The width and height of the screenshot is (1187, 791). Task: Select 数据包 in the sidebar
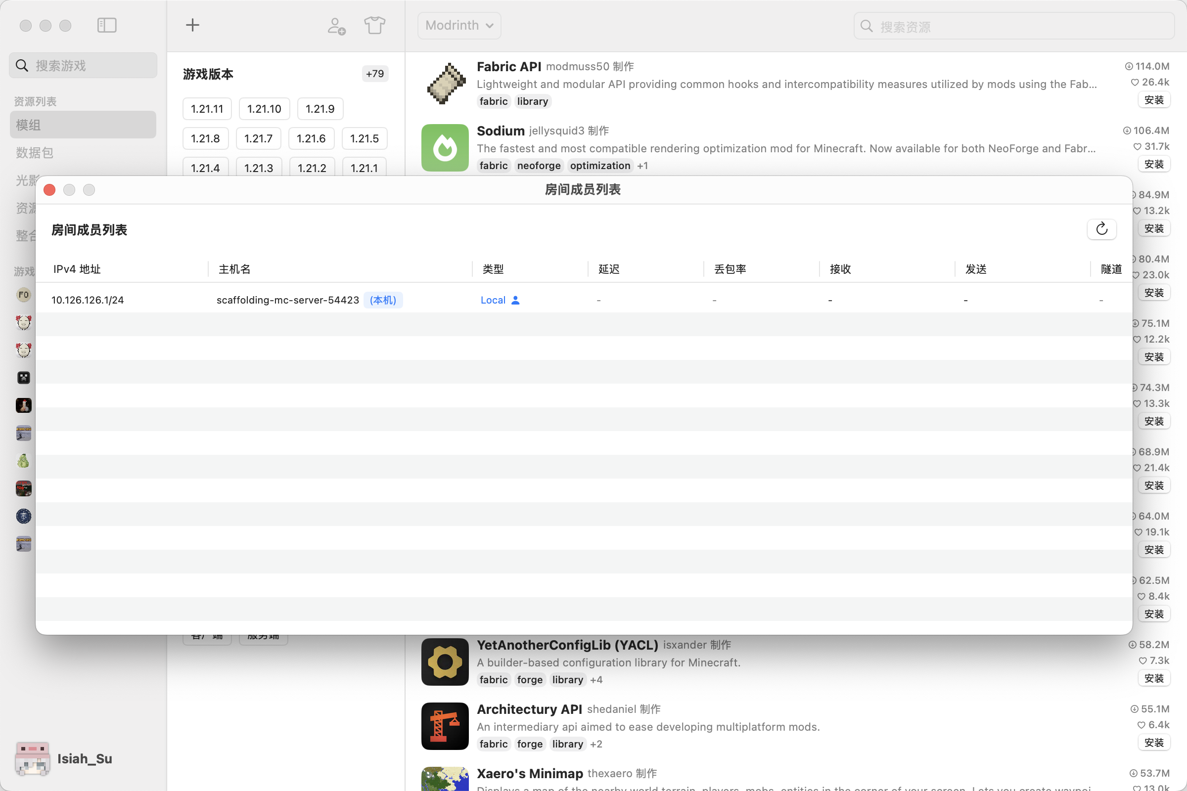(34, 152)
